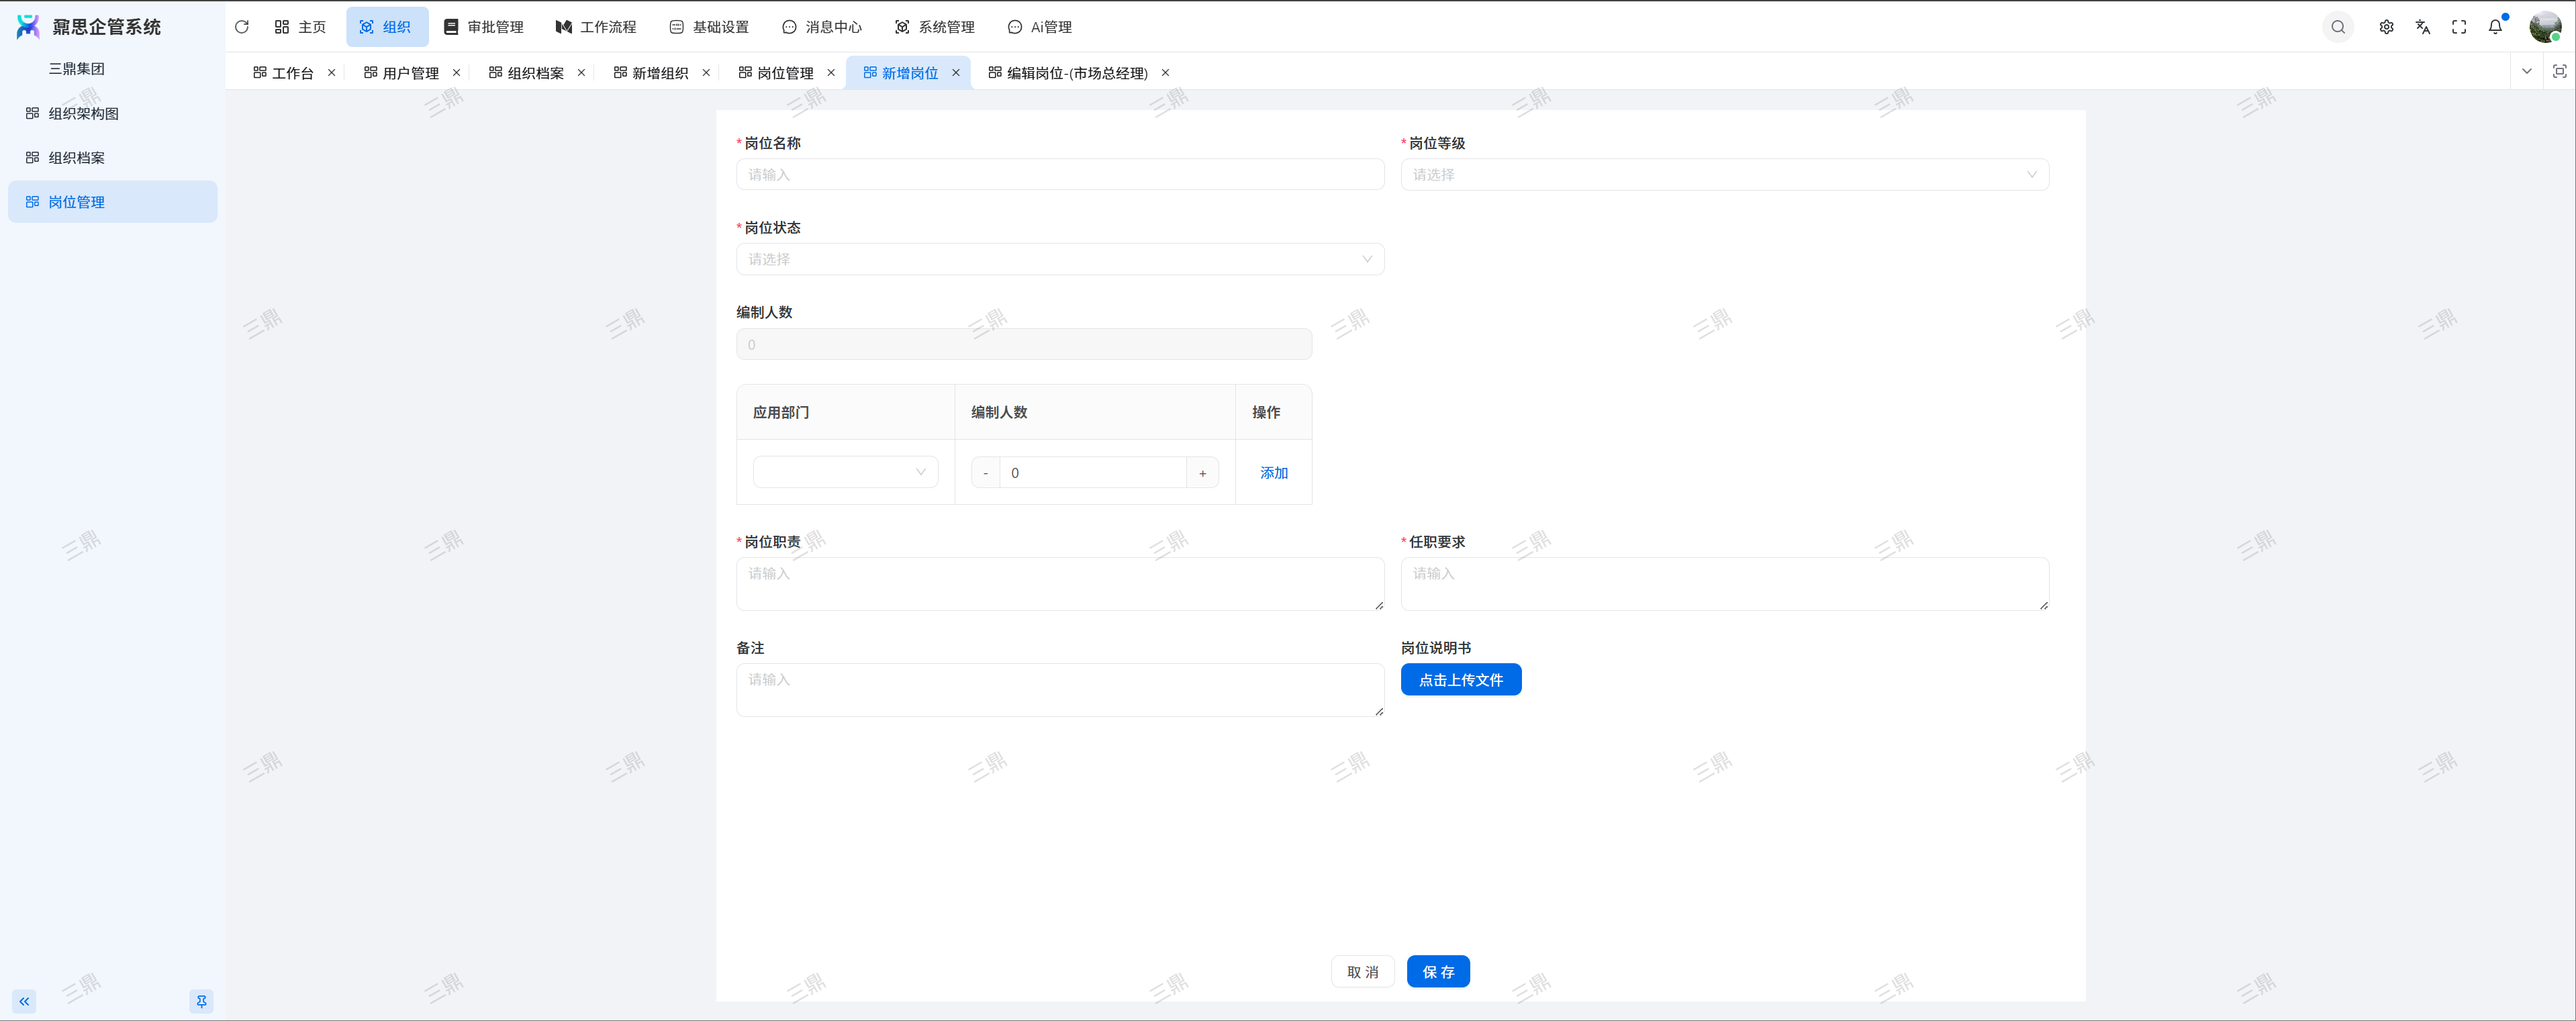This screenshot has height=1021, width=2576.
Task: Expand the tabs overflow chevron
Action: click(x=2526, y=71)
